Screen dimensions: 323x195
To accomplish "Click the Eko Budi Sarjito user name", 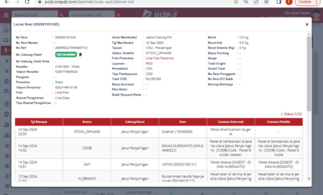I will pyautogui.click(x=297, y=13).
